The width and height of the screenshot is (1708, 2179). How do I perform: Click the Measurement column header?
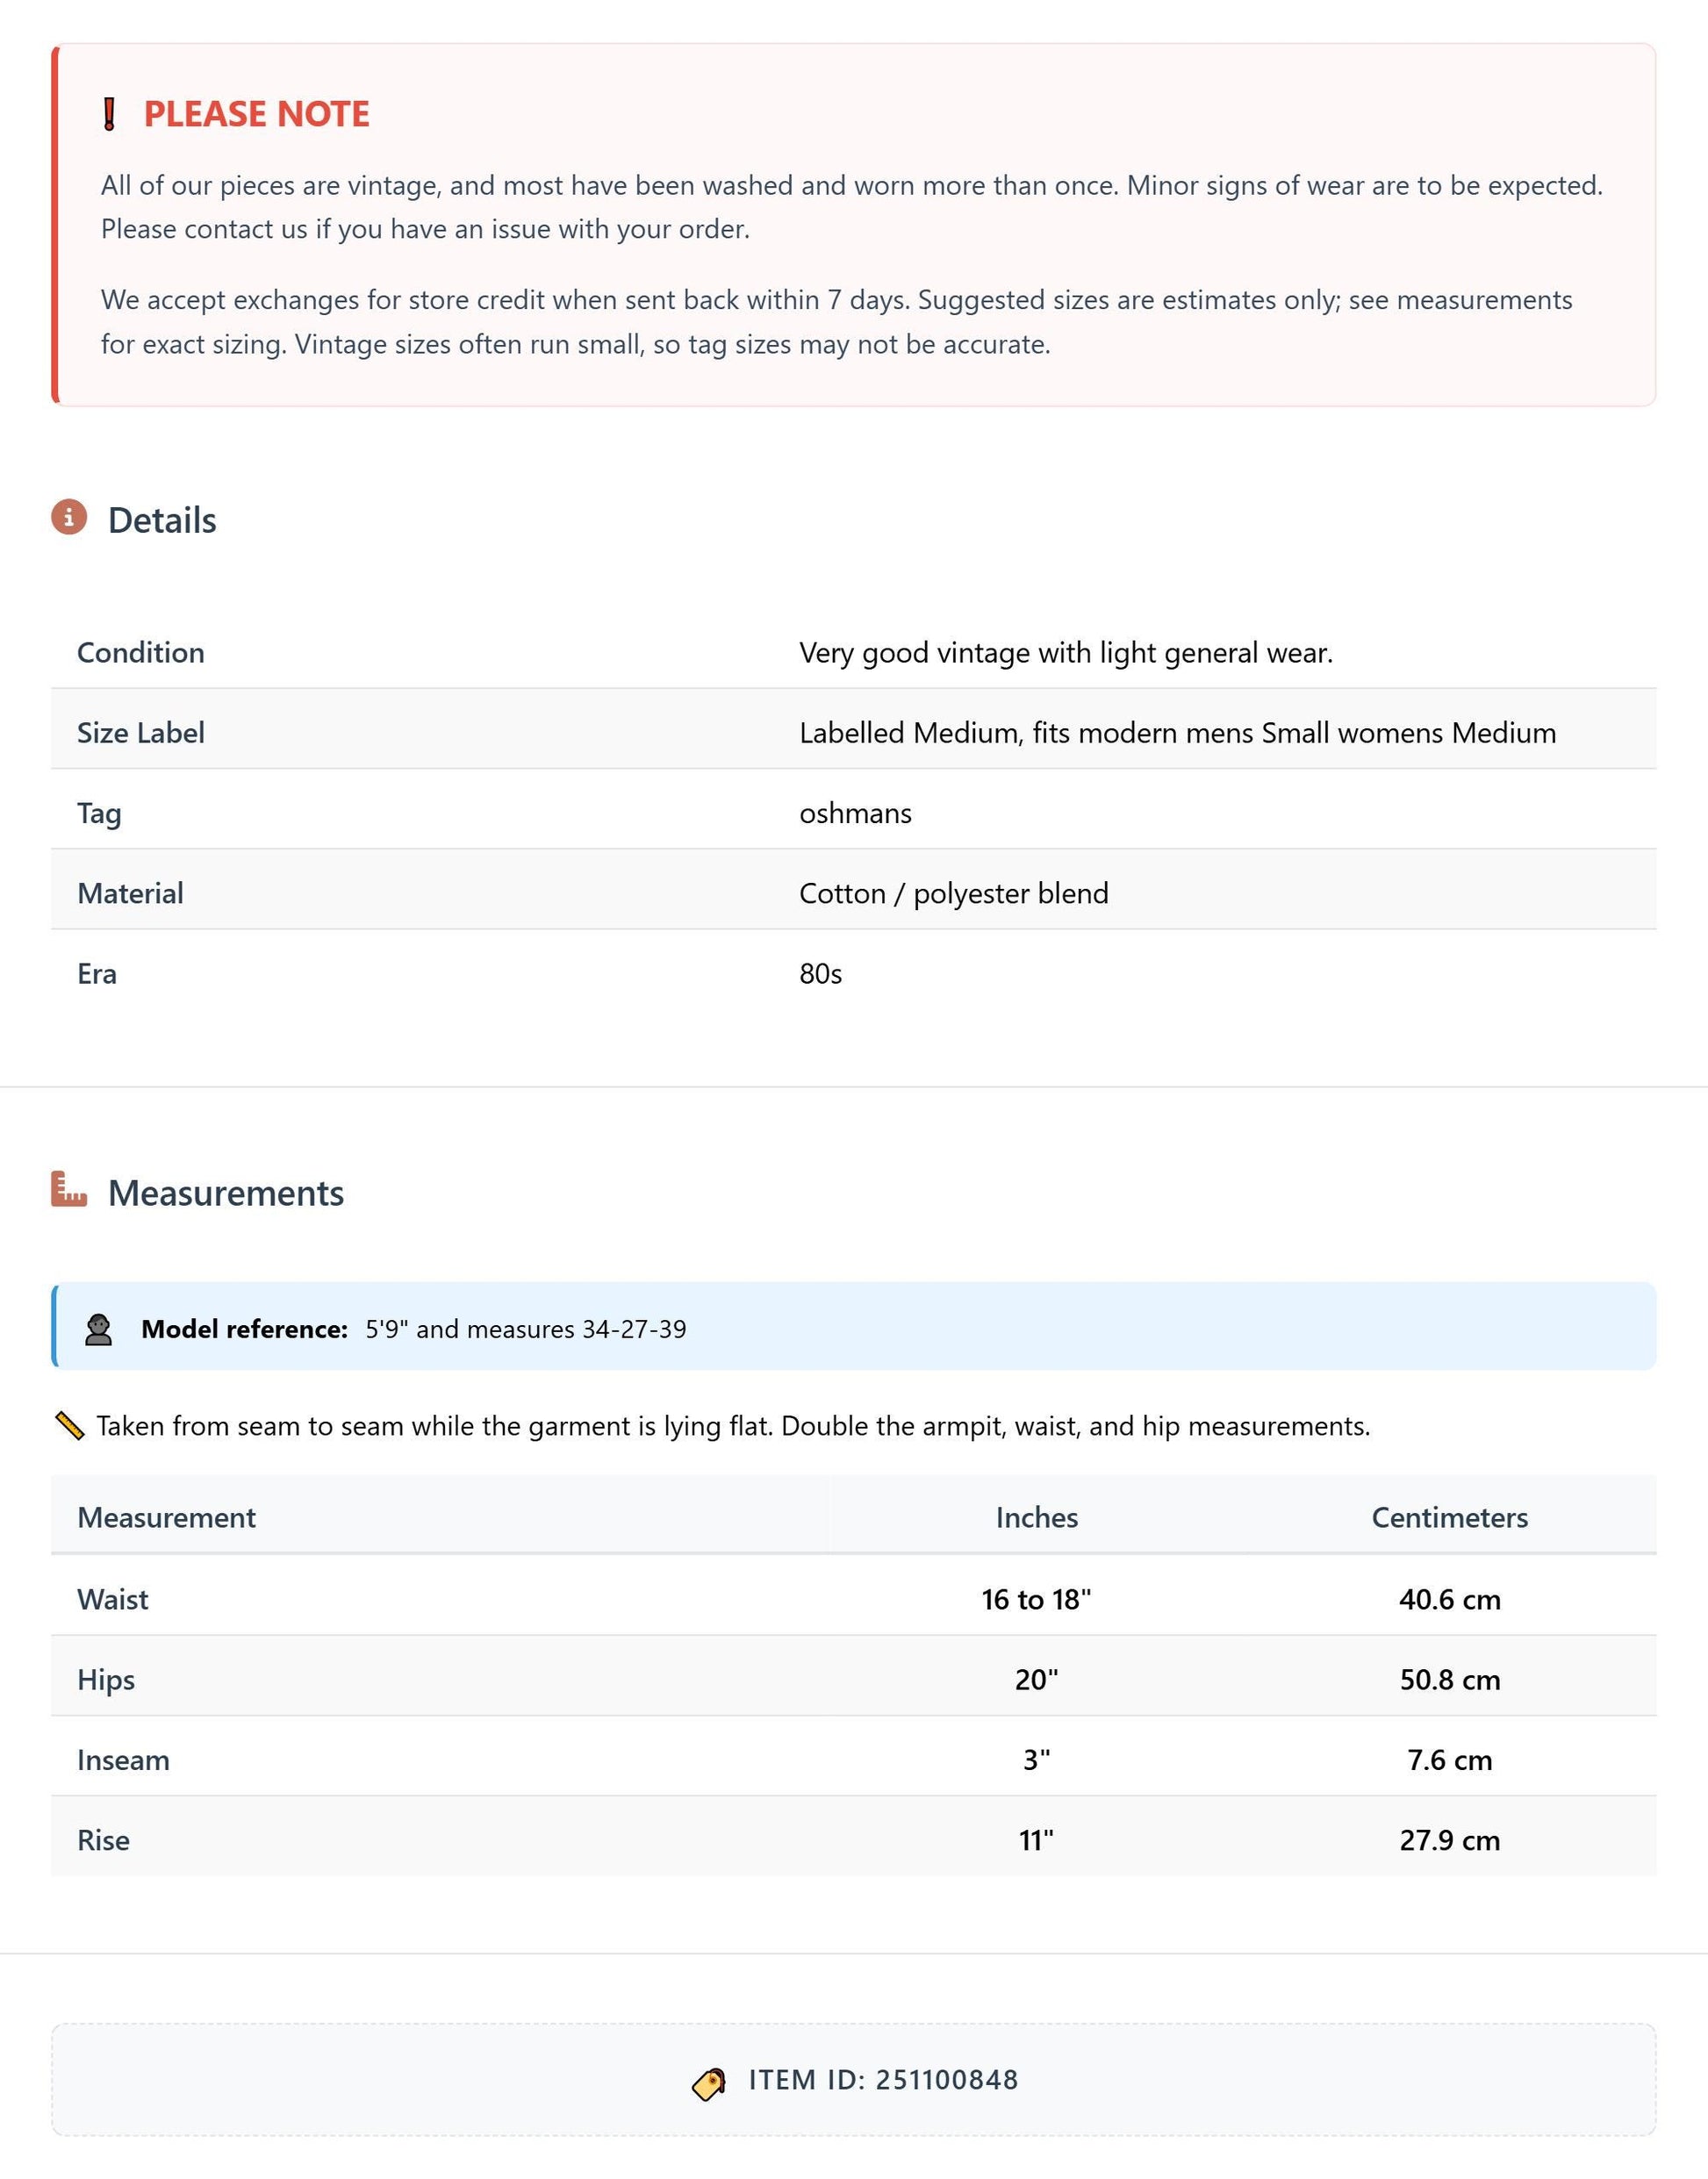(167, 1518)
